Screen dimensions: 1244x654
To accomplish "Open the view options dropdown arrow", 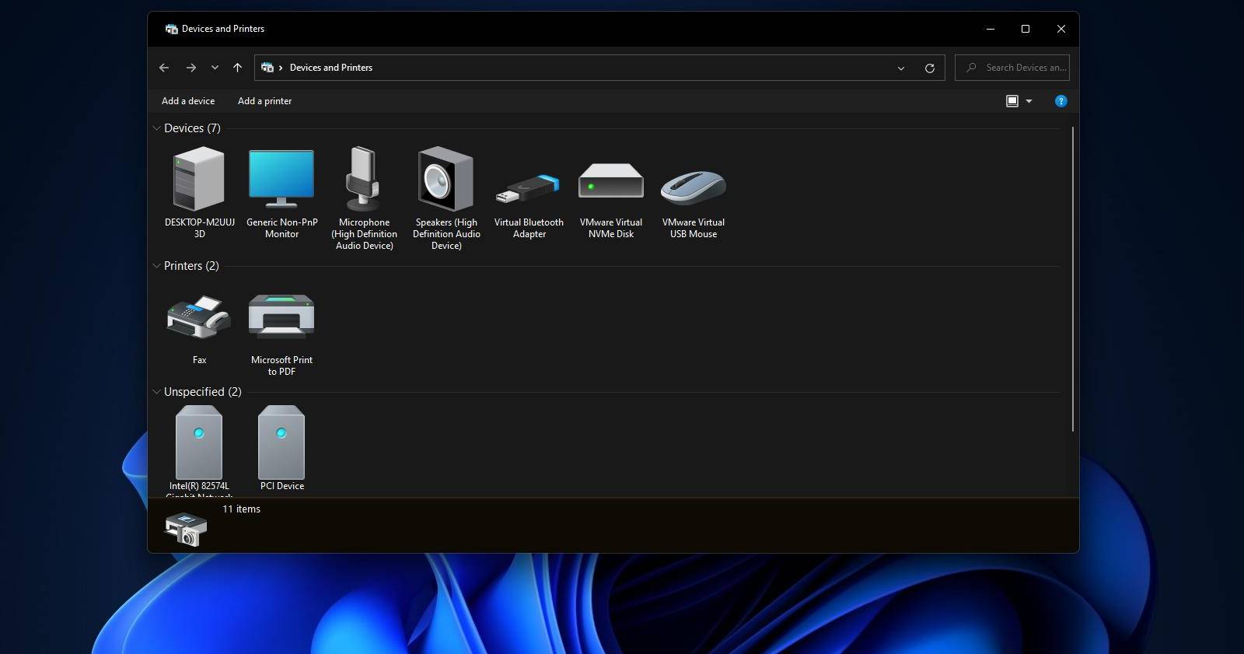I will [x=1029, y=101].
